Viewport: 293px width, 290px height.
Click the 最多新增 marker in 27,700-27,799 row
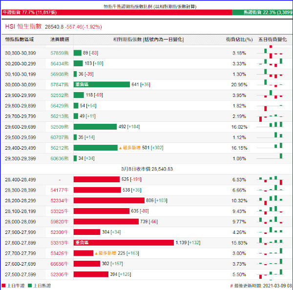pos(105,253)
